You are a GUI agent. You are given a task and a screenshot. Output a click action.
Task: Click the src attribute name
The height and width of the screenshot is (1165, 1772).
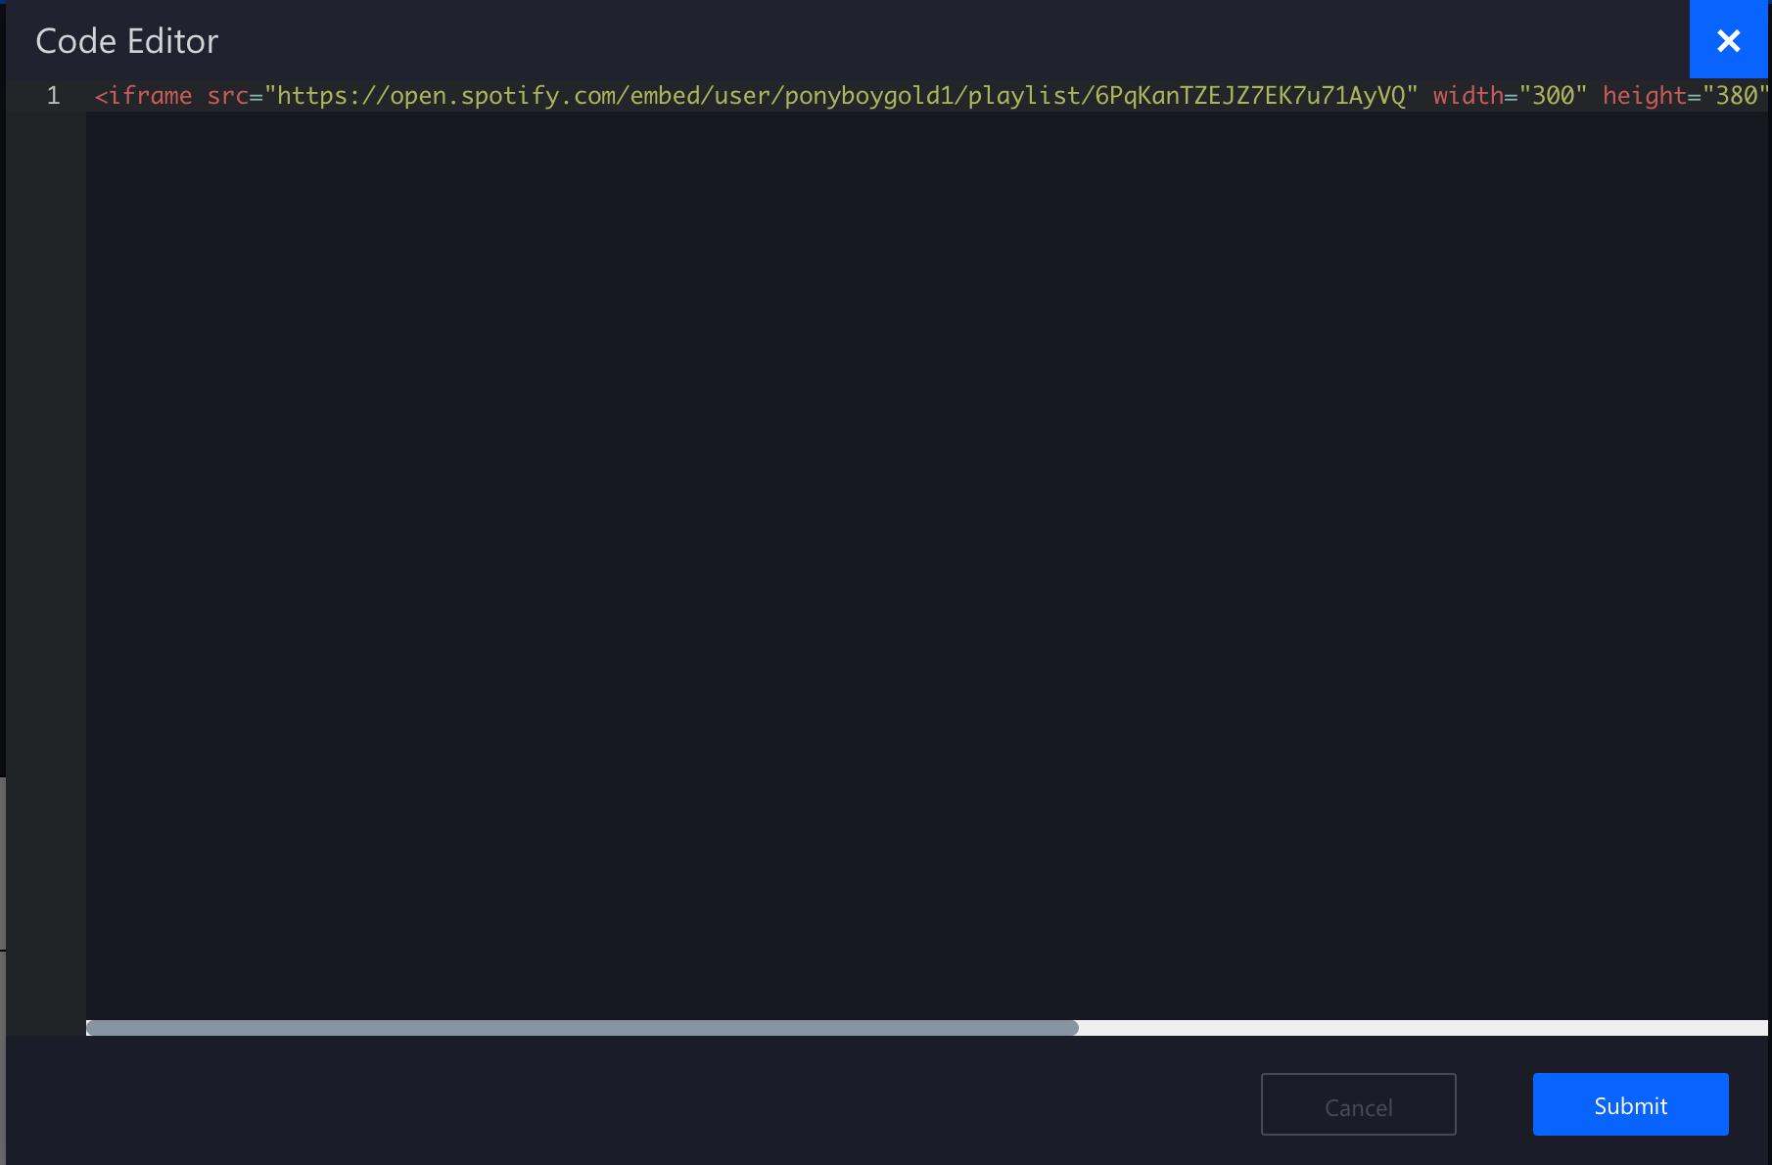coord(228,96)
